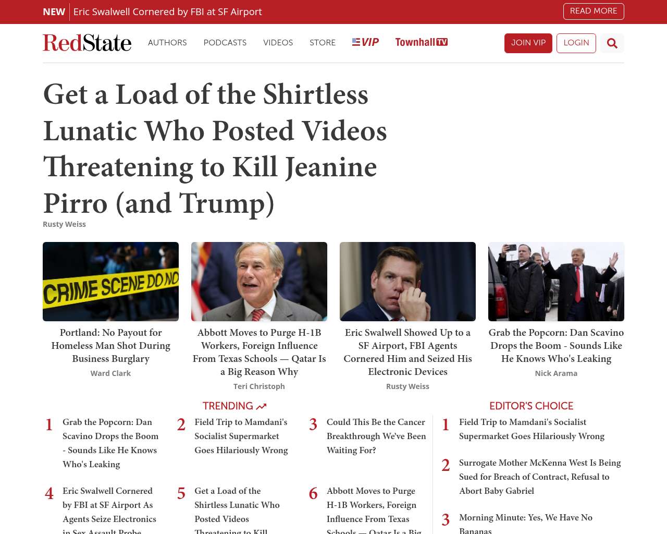Read Portland homeless man payout article

point(110,346)
